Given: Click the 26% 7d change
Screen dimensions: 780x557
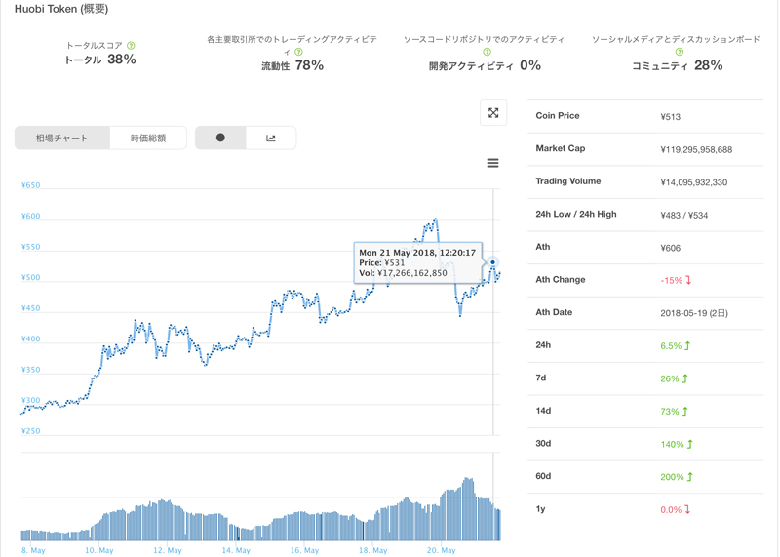Looking at the screenshot, I should coord(670,378).
